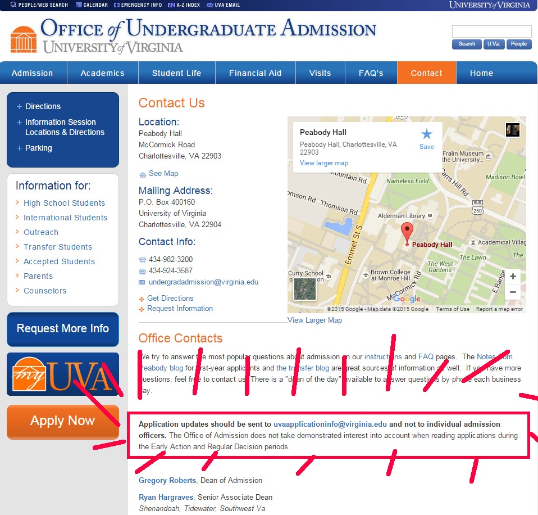Image resolution: width=538 pixels, height=515 pixels.
Task: Open the Counselors link
Action: click(45, 291)
